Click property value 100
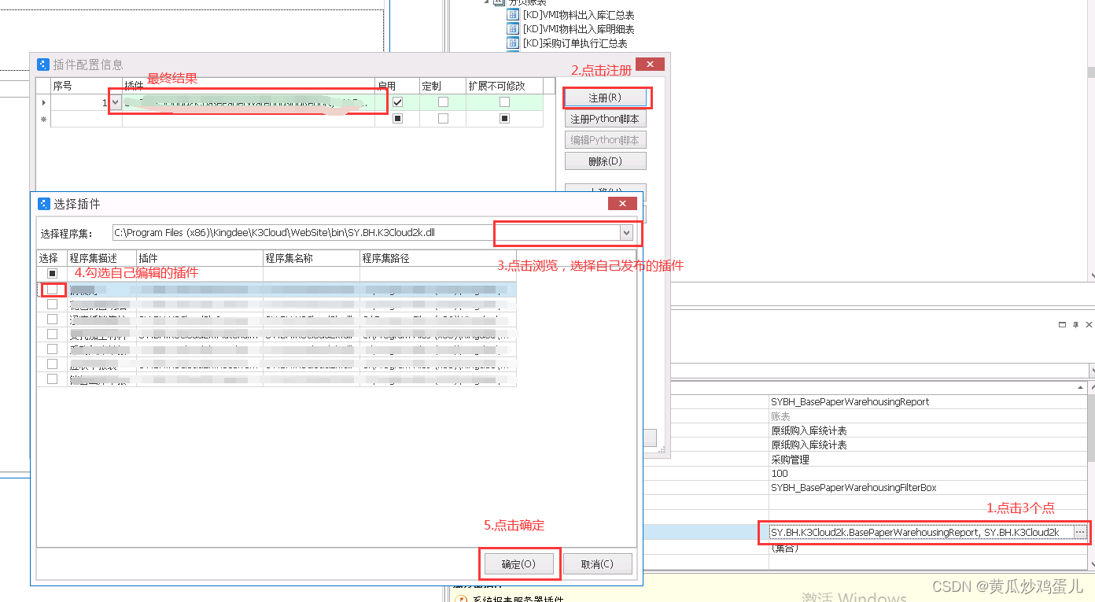The height and width of the screenshot is (602, 1095). (779, 474)
